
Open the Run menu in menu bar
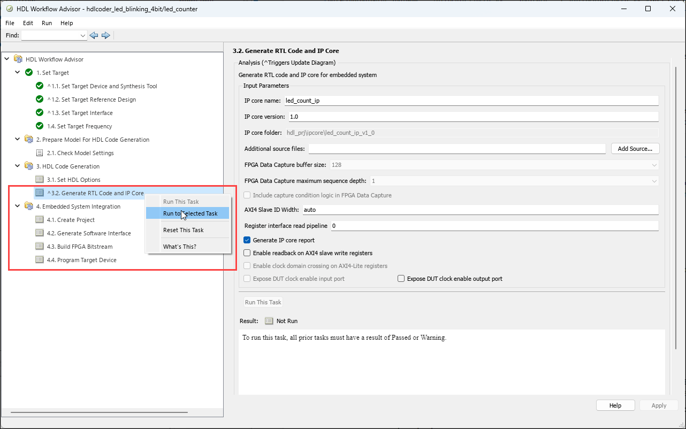pyautogui.click(x=47, y=23)
